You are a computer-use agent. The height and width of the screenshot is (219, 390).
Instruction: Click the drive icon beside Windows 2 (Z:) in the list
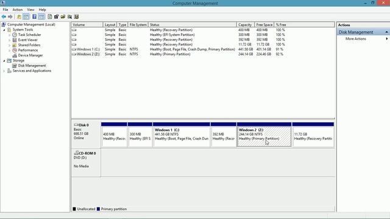tap(74, 54)
